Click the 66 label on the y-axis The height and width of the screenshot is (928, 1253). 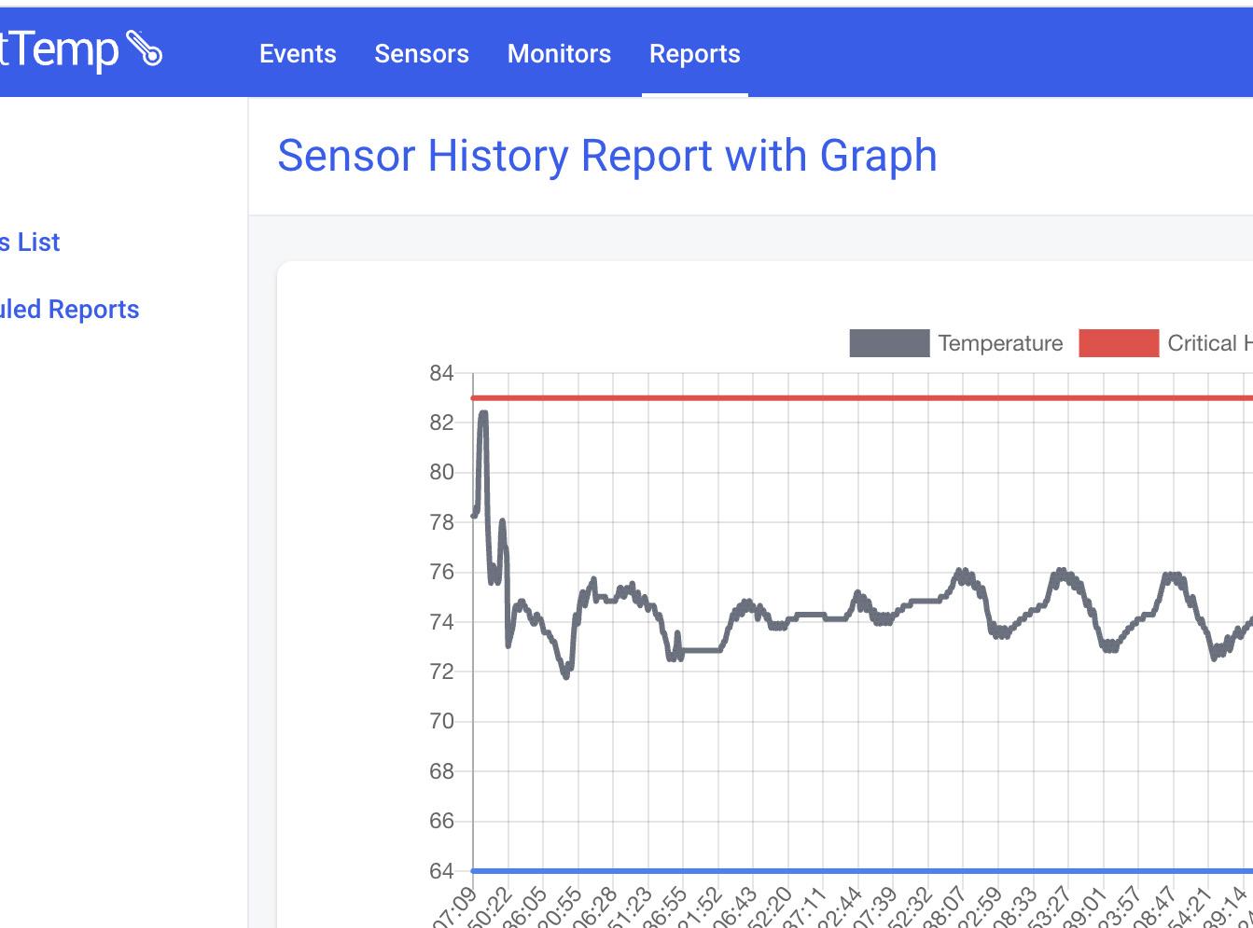pos(441,821)
